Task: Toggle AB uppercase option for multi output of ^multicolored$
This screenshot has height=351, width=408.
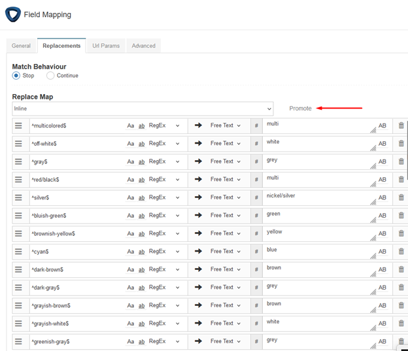Action: point(382,125)
